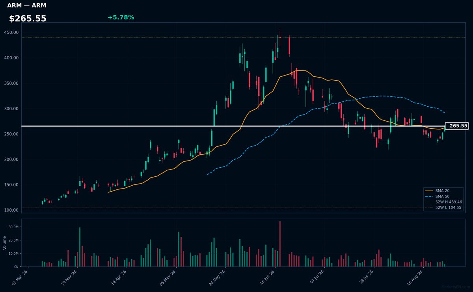Screen dimensions: 473x292
Task: Click the ARM — ARM chart title
Action: pyautogui.click(x=26, y=6)
